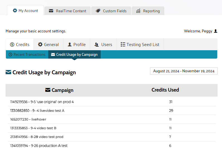This screenshot has width=222, height=156.
Task: Open the General settings tab
Action: coord(48,45)
